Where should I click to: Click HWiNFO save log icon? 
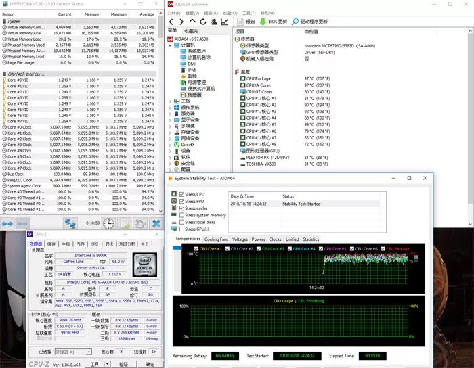click(125, 223)
